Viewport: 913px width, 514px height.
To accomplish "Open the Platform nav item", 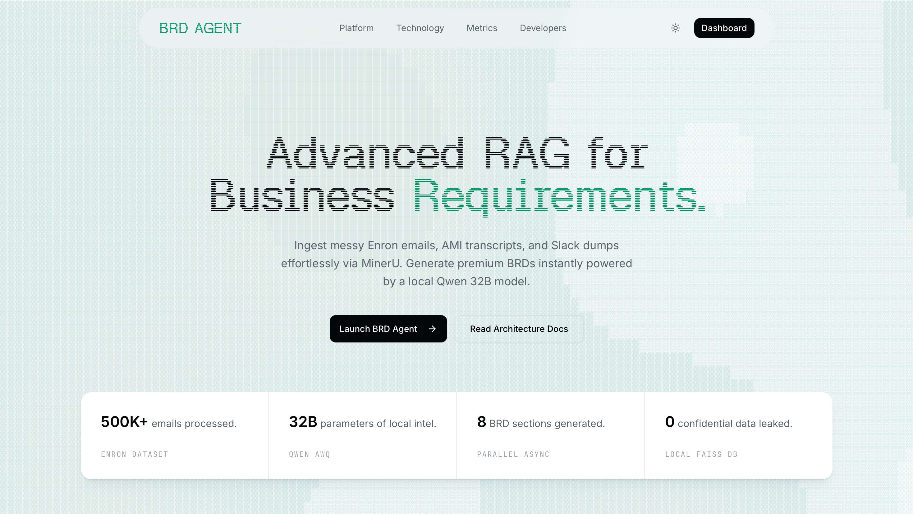I will coord(356,28).
